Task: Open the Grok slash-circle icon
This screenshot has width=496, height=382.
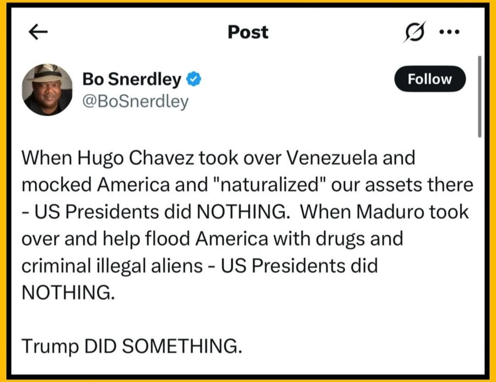Action: (413, 32)
